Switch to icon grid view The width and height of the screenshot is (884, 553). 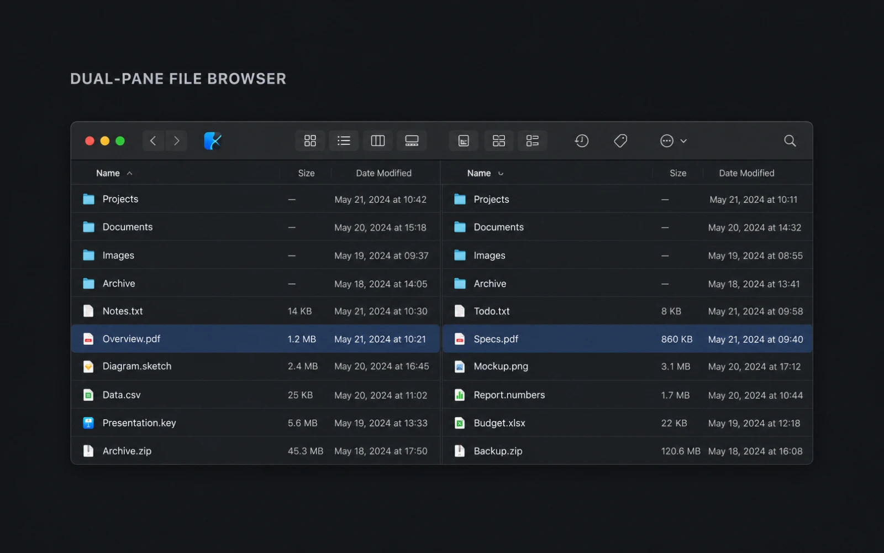coord(310,141)
